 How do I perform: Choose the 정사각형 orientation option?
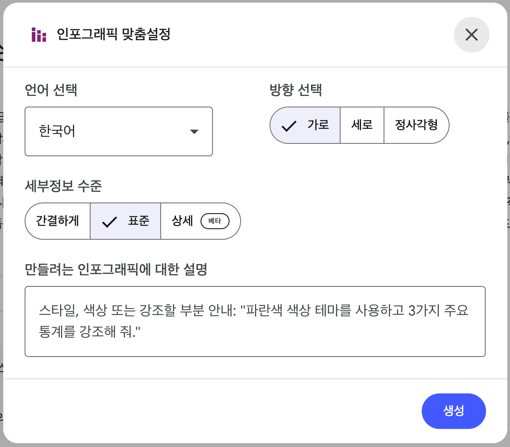tap(416, 125)
